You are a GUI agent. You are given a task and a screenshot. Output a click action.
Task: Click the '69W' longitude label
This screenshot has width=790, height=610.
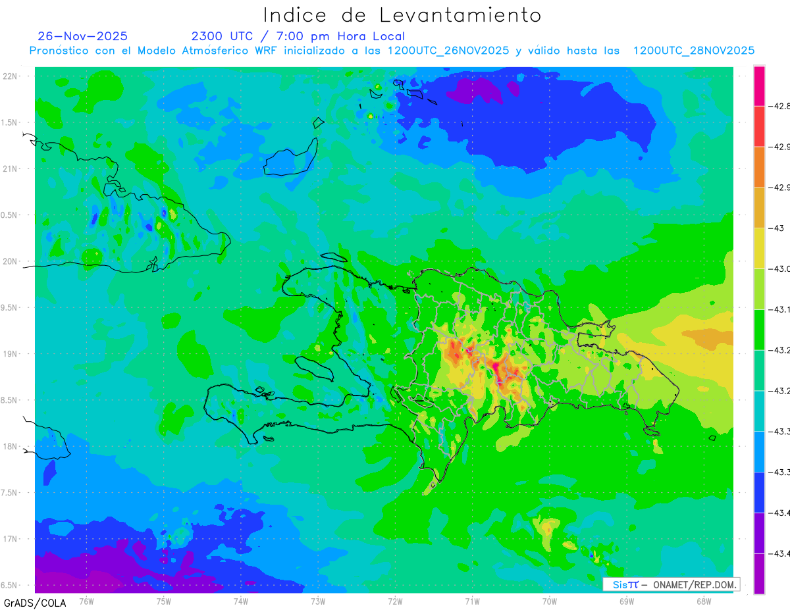(627, 601)
